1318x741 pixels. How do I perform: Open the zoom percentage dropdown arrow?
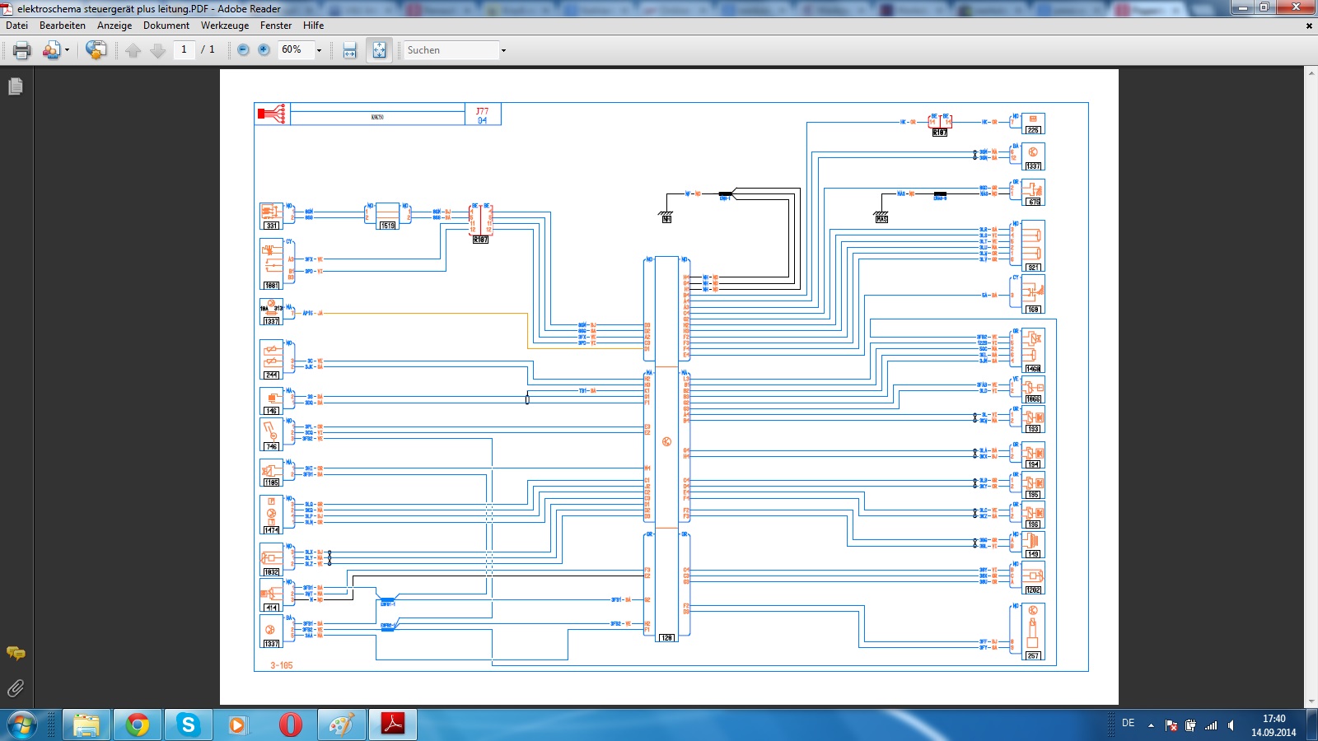click(319, 51)
